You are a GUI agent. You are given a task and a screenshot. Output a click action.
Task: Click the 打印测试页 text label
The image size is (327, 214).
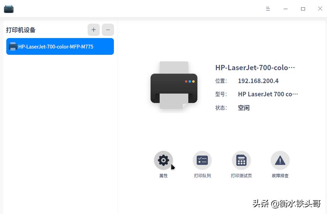pyautogui.click(x=241, y=176)
